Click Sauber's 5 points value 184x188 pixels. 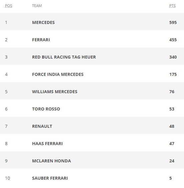tap(171, 178)
